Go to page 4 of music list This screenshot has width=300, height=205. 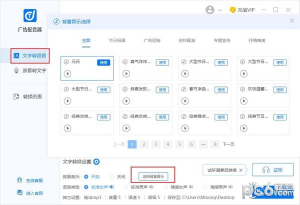[168, 144]
